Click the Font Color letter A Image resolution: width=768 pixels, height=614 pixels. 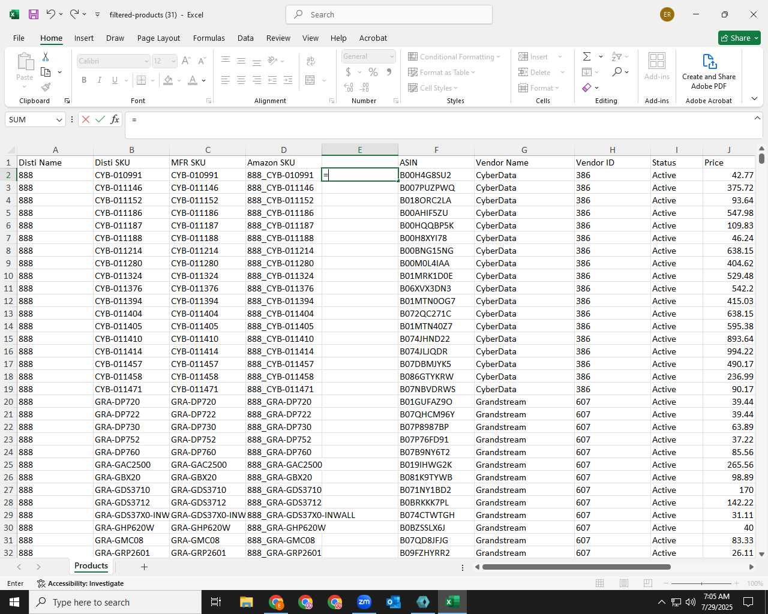[x=193, y=80]
